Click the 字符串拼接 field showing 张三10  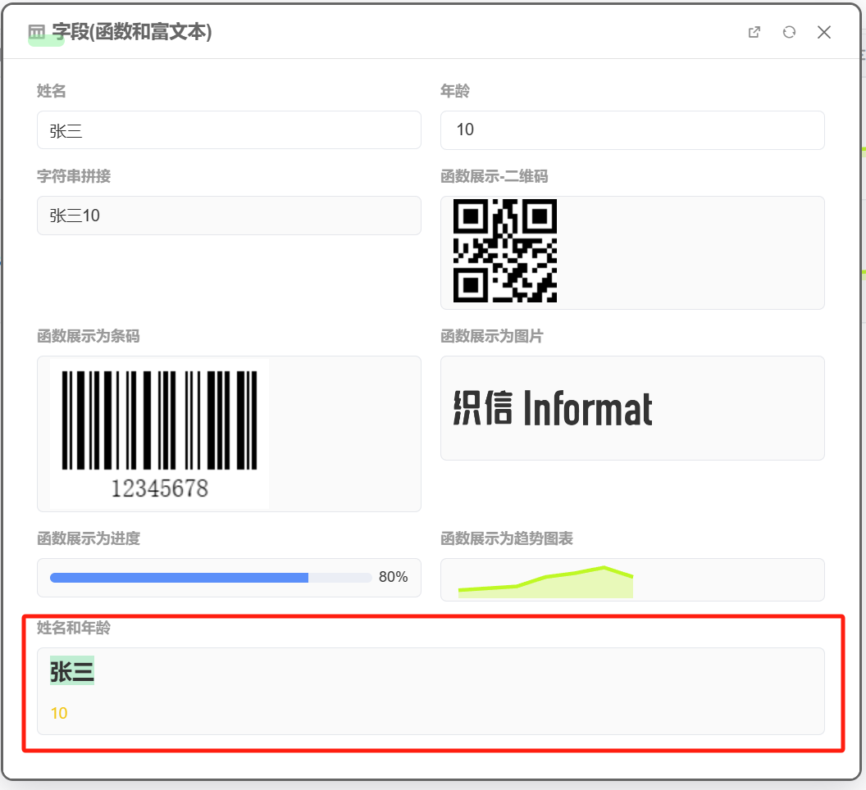point(229,216)
